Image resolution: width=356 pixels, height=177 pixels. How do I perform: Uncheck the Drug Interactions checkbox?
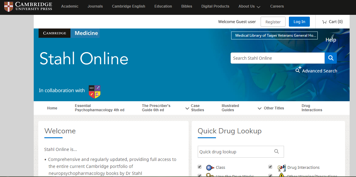[270, 167]
